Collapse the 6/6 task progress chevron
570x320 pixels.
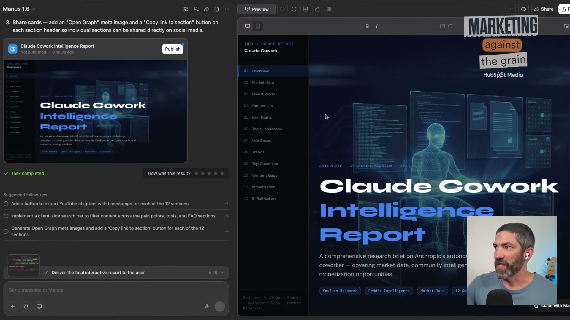coord(222,273)
